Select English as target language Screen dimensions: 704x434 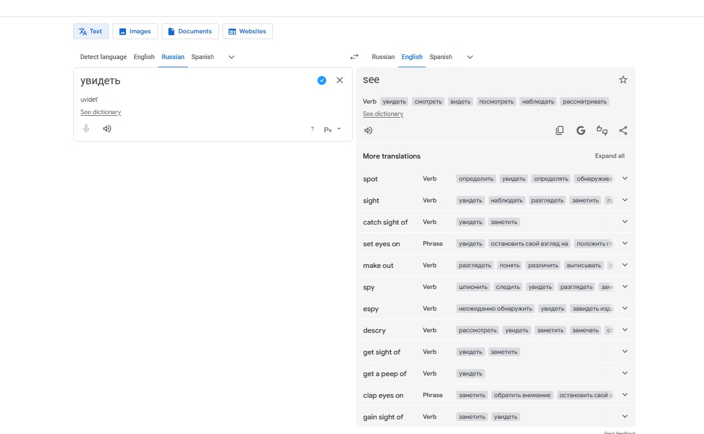coord(412,57)
